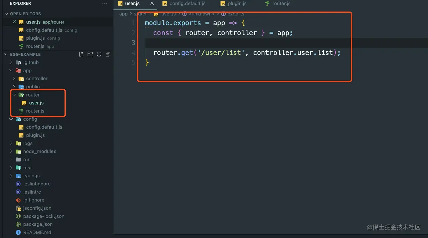Click the README.md info icon
Image resolution: width=428 pixels, height=238 pixels.
[x=18, y=232]
